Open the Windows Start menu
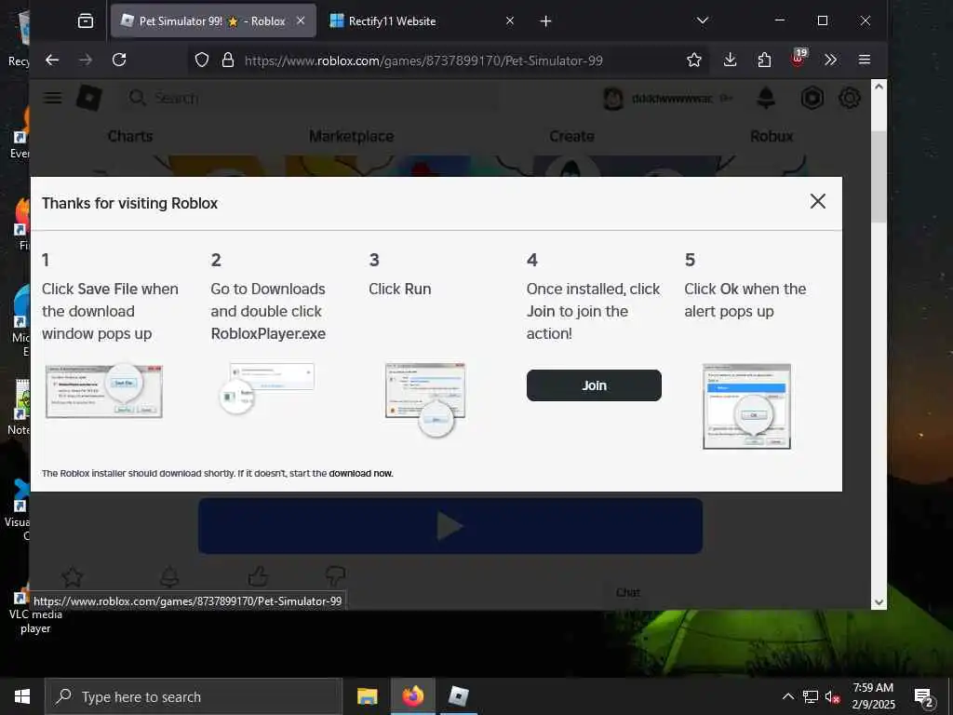Screen dimensions: 953x715 pyautogui.click(x=22, y=696)
